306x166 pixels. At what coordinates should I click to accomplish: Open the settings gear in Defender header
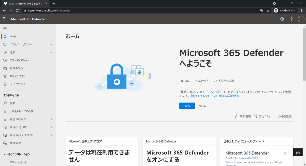282,19
